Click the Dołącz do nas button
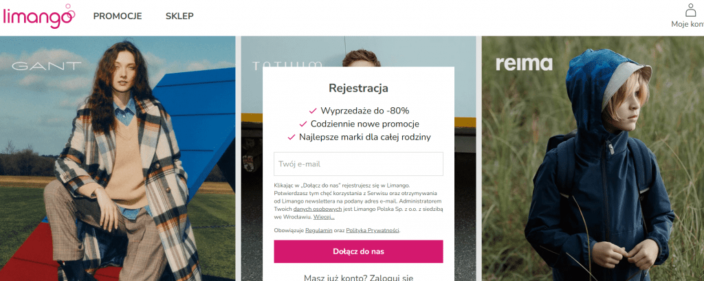 [x=358, y=251]
